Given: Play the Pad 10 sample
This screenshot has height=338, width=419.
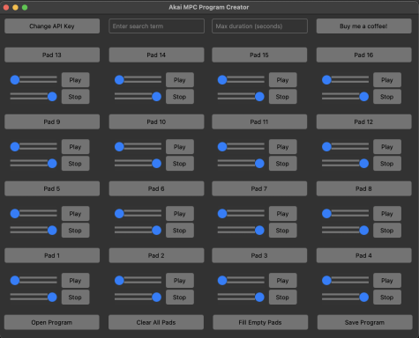Looking at the screenshot, I should pyautogui.click(x=180, y=147).
